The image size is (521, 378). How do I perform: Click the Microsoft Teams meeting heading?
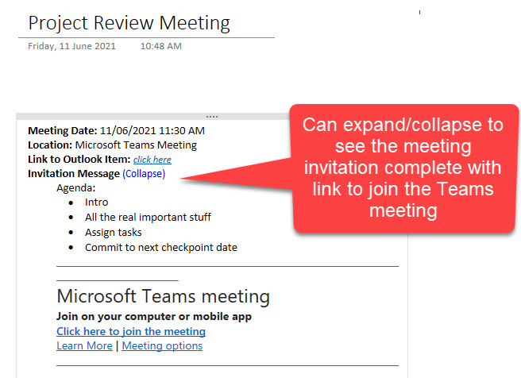coord(163,297)
